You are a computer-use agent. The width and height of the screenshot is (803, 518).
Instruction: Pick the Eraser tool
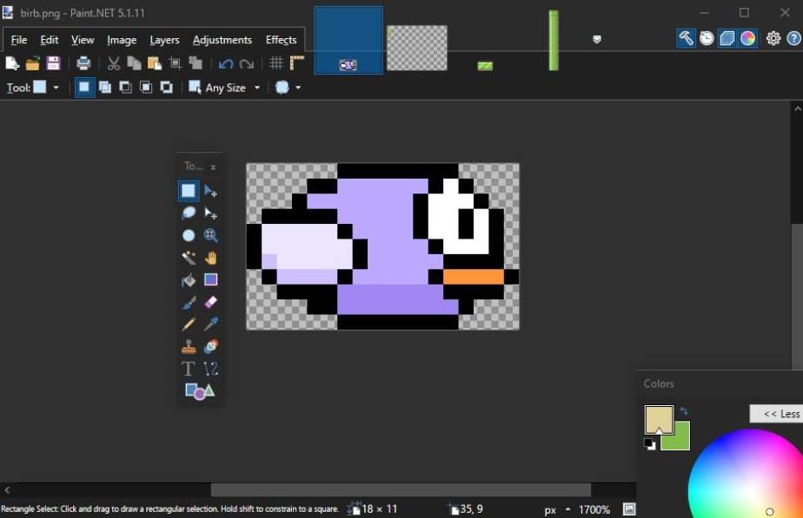210,302
